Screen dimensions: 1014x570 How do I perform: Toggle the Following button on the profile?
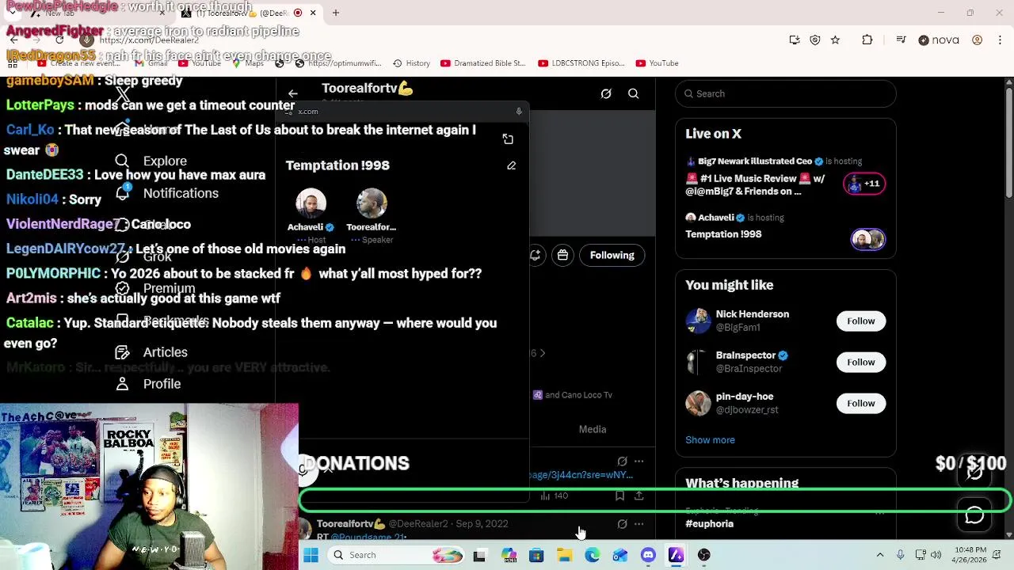[612, 255]
